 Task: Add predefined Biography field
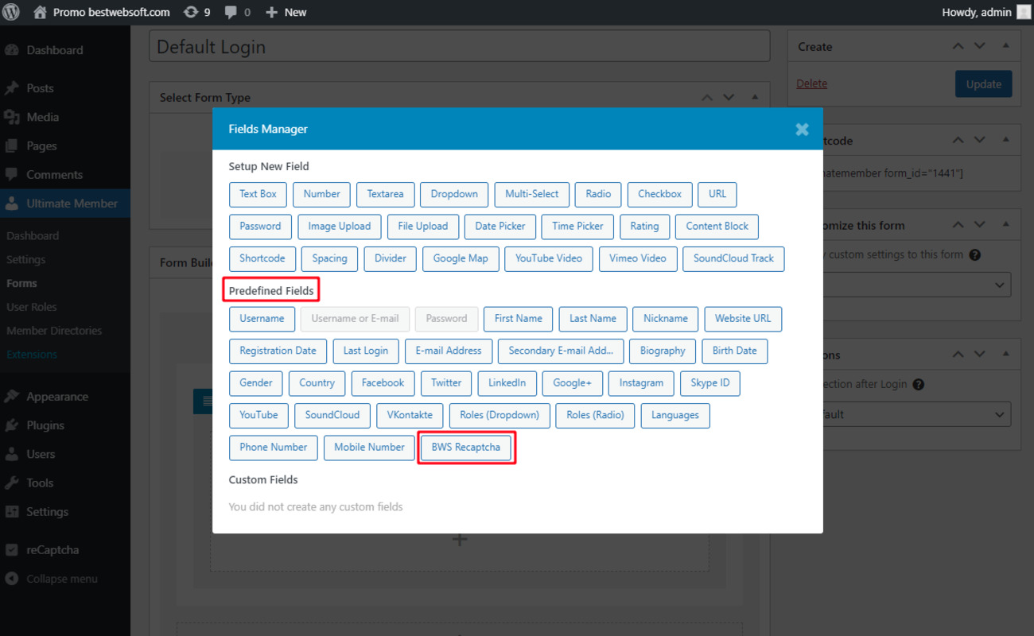click(663, 351)
